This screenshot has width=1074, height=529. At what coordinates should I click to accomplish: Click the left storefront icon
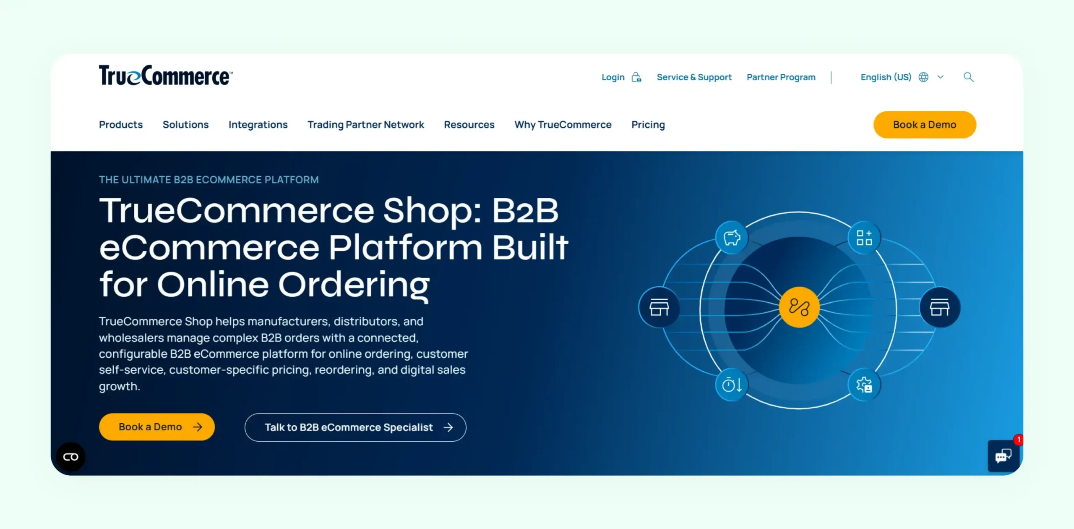tap(659, 308)
